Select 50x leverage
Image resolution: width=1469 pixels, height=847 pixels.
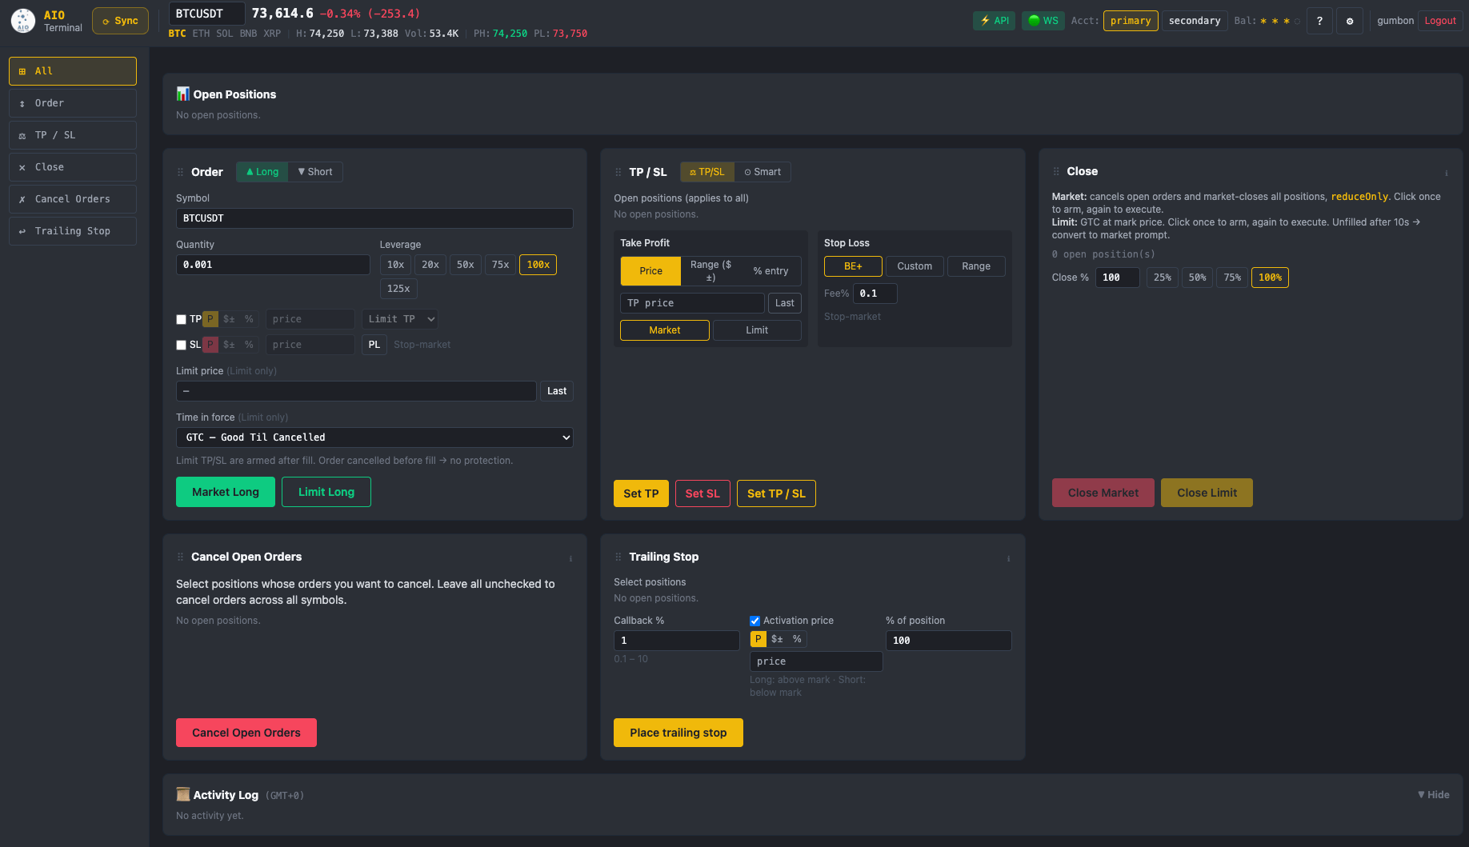pyautogui.click(x=466, y=265)
